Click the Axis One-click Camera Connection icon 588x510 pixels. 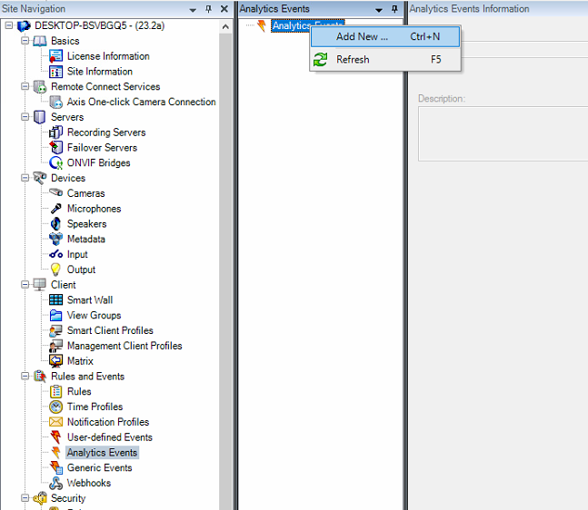coord(56,103)
